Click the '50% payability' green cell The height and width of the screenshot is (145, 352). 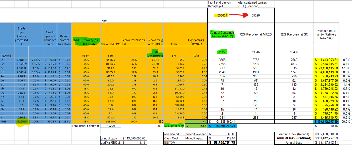pyautogui.click(x=173, y=126)
